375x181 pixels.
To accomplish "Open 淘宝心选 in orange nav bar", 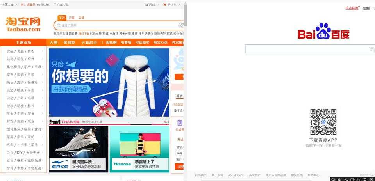I will 161,42.
